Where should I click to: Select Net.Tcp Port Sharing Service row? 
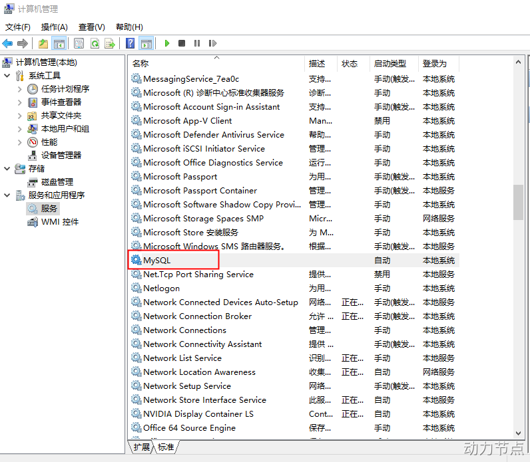click(x=294, y=274)
